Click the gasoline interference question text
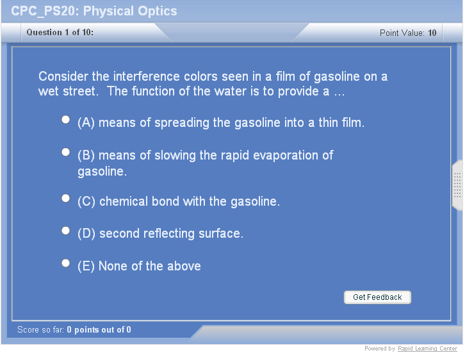This screenshot has height=355, width=465. [x=213, y=84]
